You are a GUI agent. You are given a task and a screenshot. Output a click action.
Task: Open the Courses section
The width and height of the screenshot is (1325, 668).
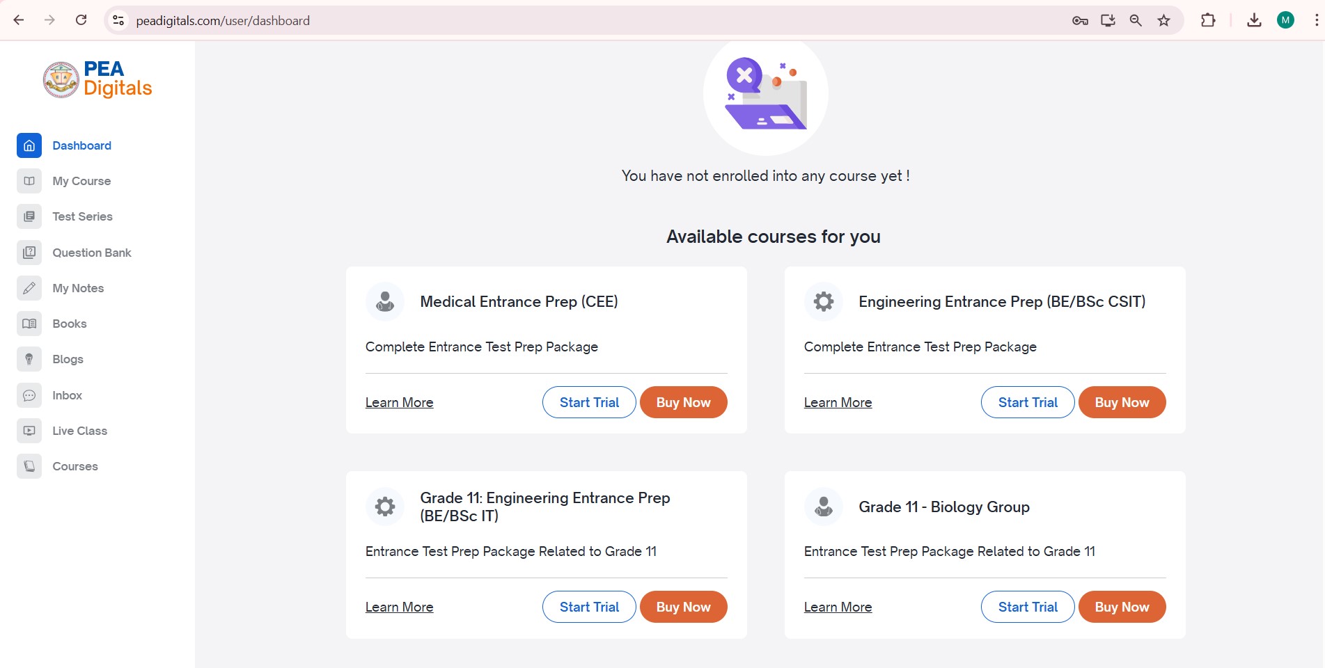click(75, 466)
